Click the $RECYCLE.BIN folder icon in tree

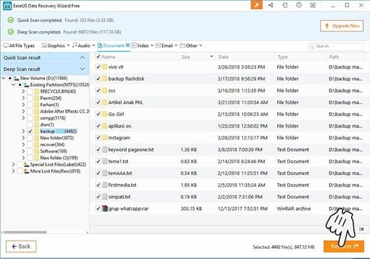click(36, 91)
